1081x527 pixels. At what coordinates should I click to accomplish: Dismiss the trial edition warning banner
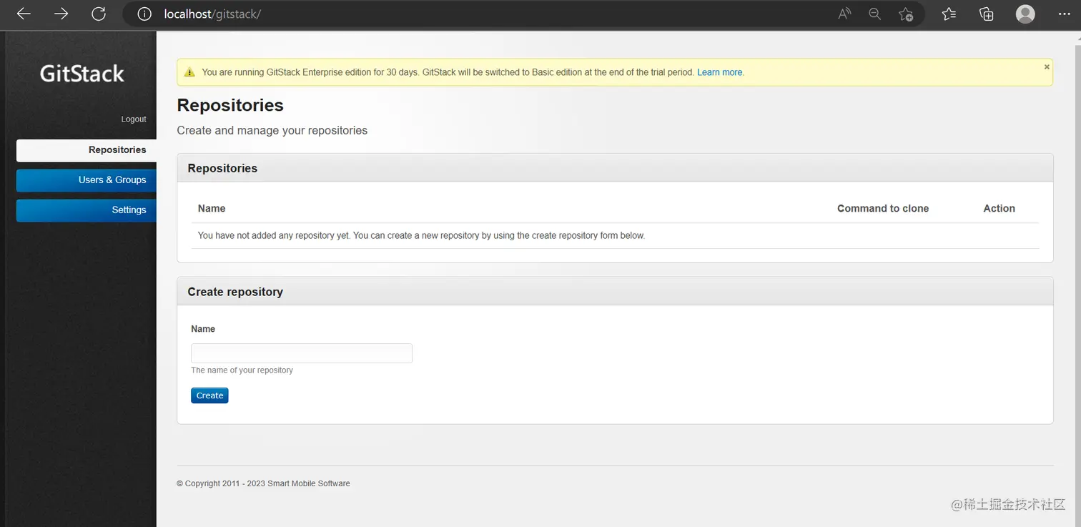1047,67
